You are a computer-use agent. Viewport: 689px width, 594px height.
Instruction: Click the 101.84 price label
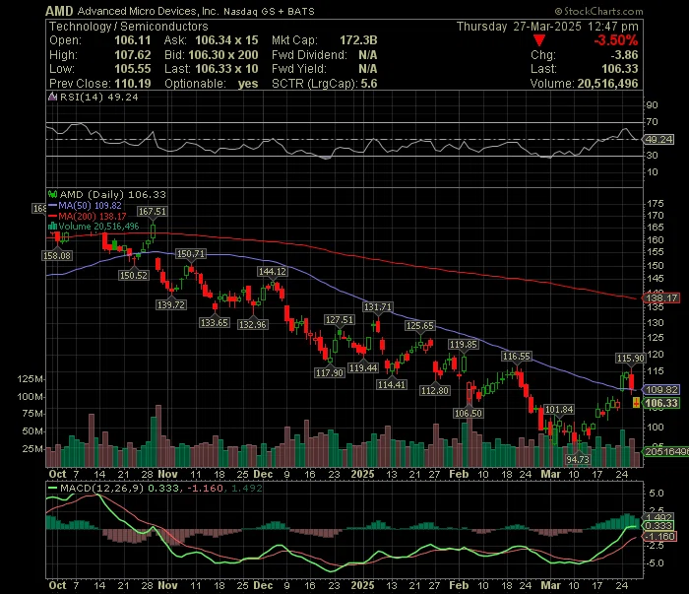coord(559,410)
